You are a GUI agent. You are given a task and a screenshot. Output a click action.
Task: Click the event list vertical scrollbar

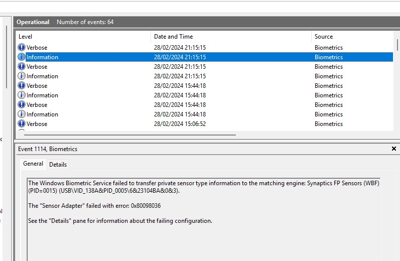pyautogui.click(x=397, y=45)
